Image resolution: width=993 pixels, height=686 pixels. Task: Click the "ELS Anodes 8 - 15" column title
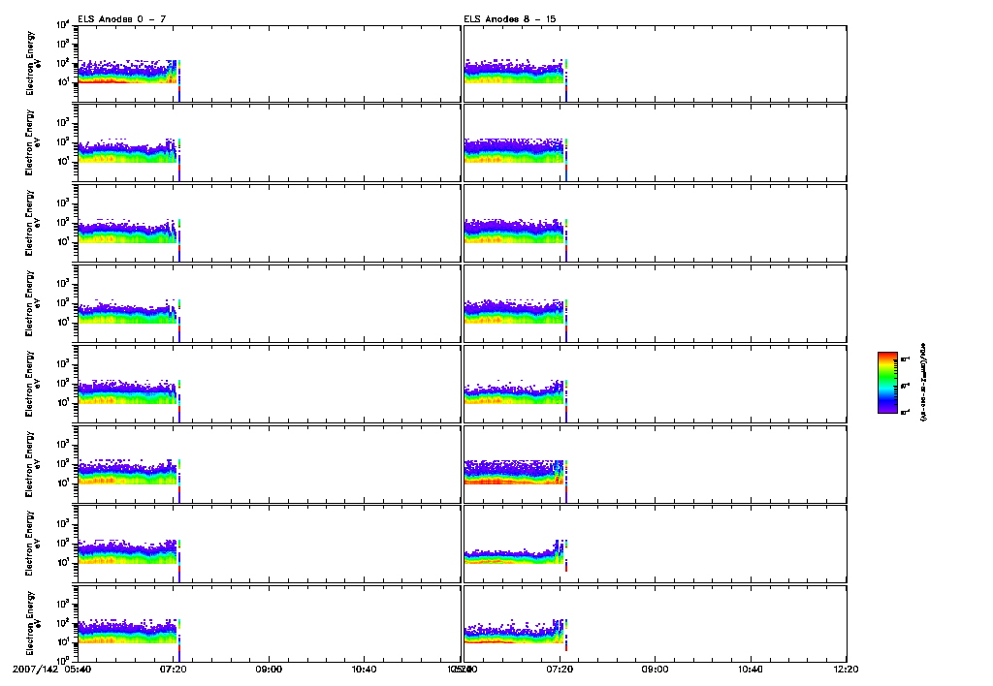pyautogui.click(x=510, y=19)
